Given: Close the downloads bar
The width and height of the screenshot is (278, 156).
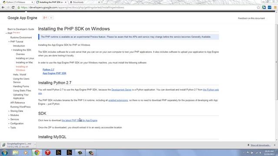Looking at the screenshot, I should 275,145.
